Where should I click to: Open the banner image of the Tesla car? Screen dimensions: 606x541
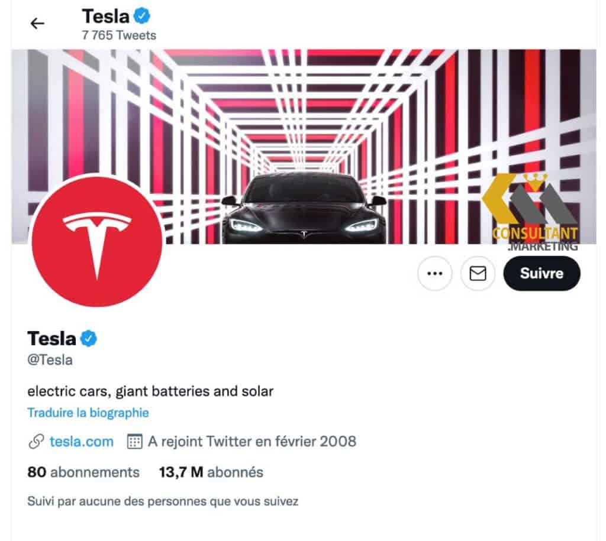[303, 148]
